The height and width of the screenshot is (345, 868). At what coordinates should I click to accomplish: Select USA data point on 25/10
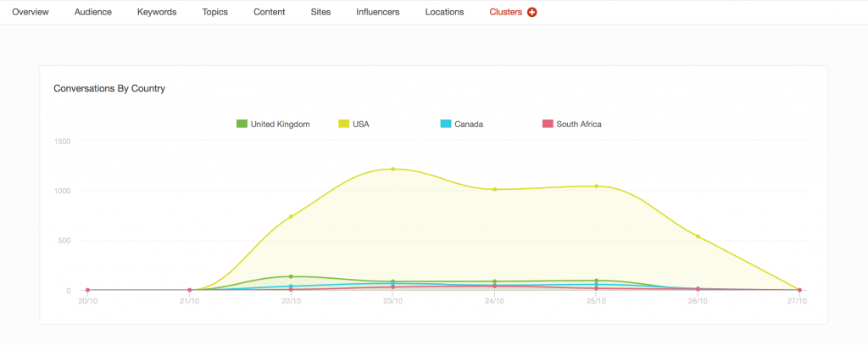[x=596, y=186]
